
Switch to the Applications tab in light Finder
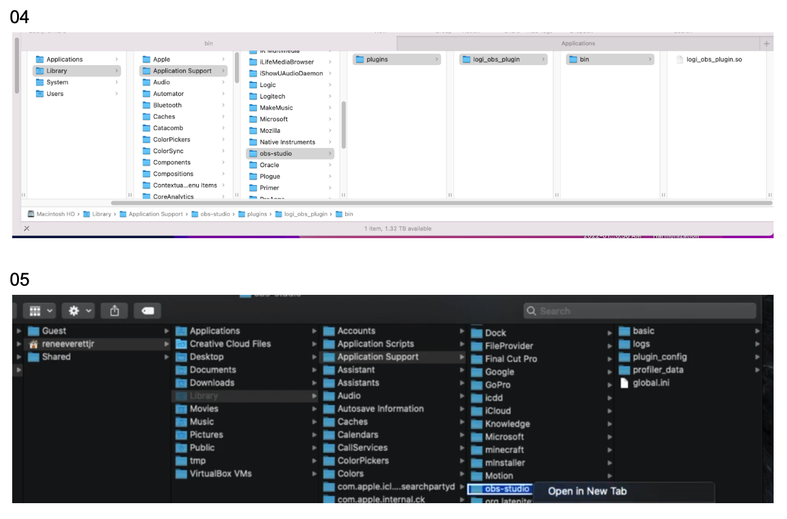tap(578, 43)
